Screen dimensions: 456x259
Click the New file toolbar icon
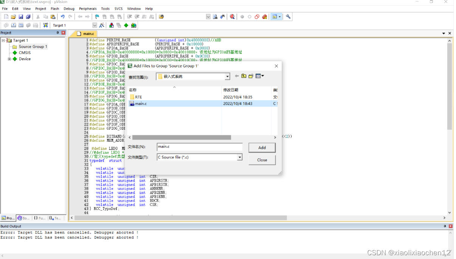point(6,17)
